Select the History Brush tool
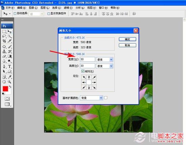The image size is (186, 145). pyautogui.click(x=9, y=51)
